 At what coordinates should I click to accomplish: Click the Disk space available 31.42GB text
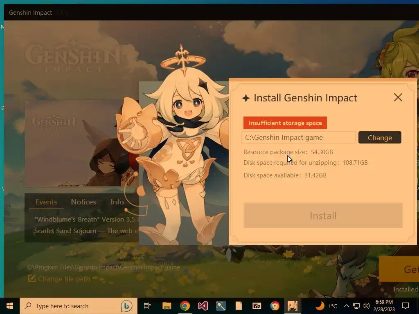tap(285, 175)
